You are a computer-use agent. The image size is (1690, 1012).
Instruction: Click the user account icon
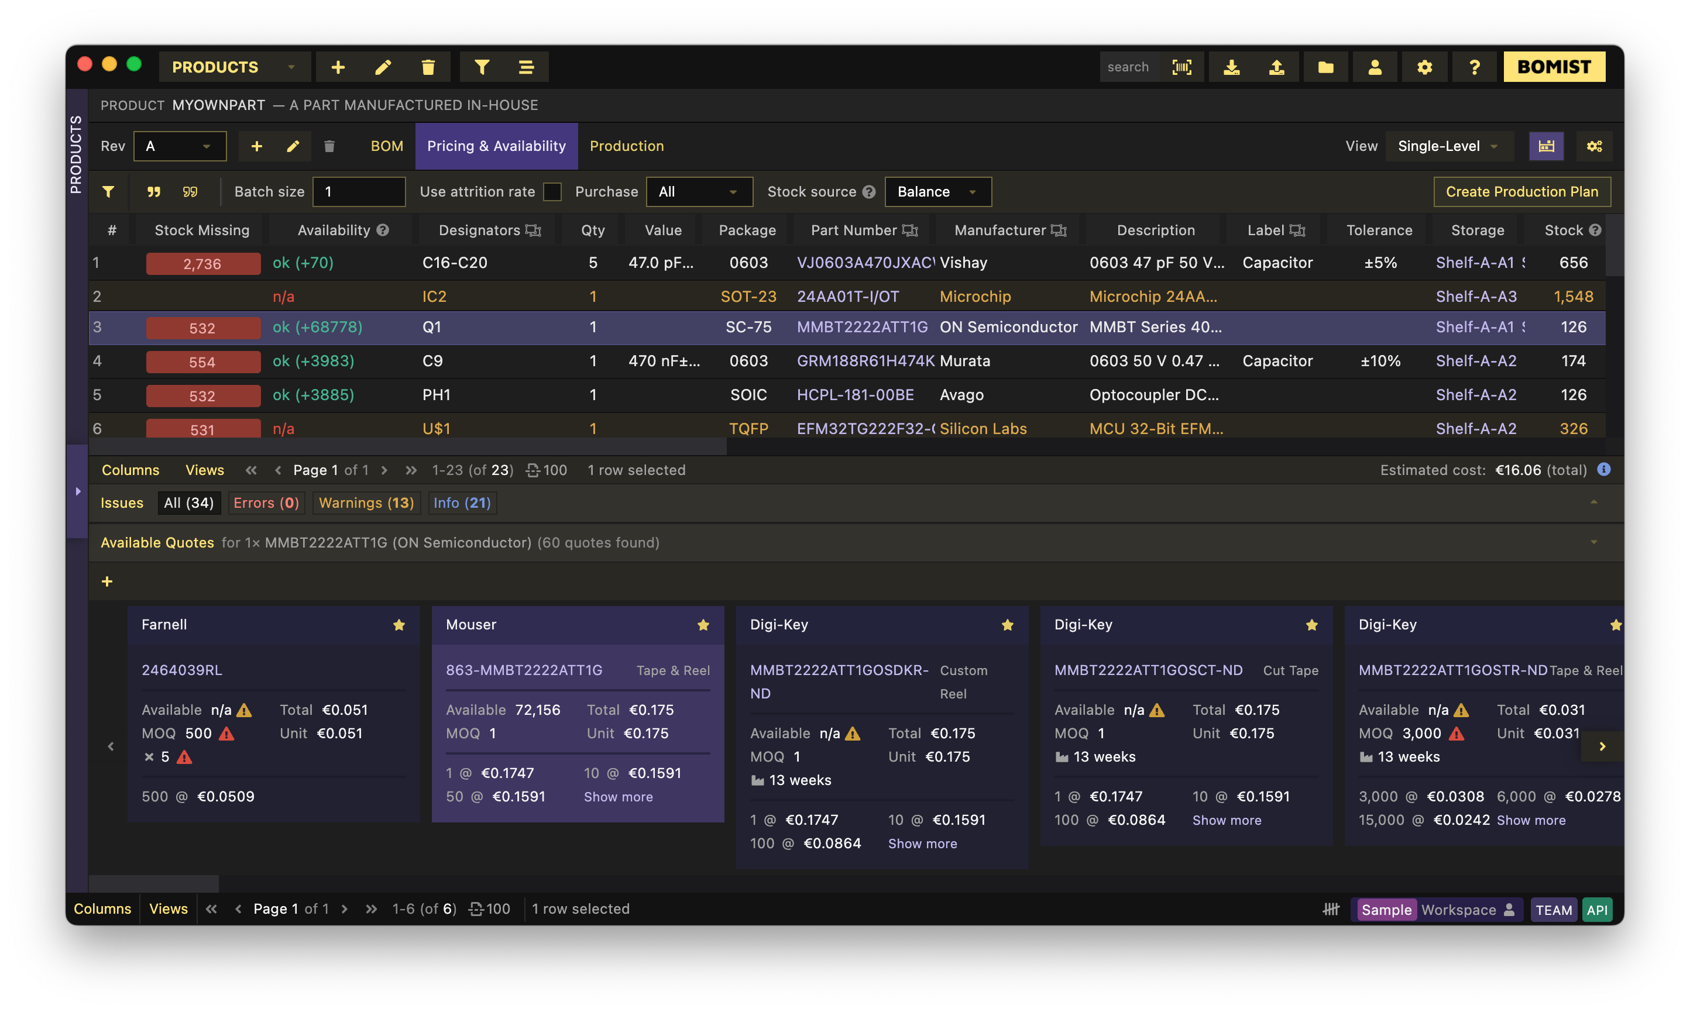[x=1374, y=67]
